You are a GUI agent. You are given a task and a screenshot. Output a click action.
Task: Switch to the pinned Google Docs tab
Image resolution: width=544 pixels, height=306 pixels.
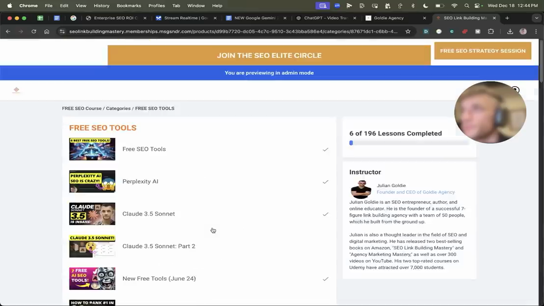57,18
